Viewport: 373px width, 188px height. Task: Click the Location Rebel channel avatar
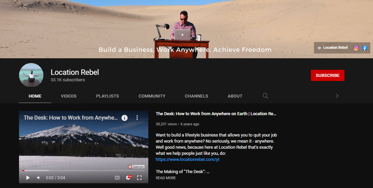31,75
